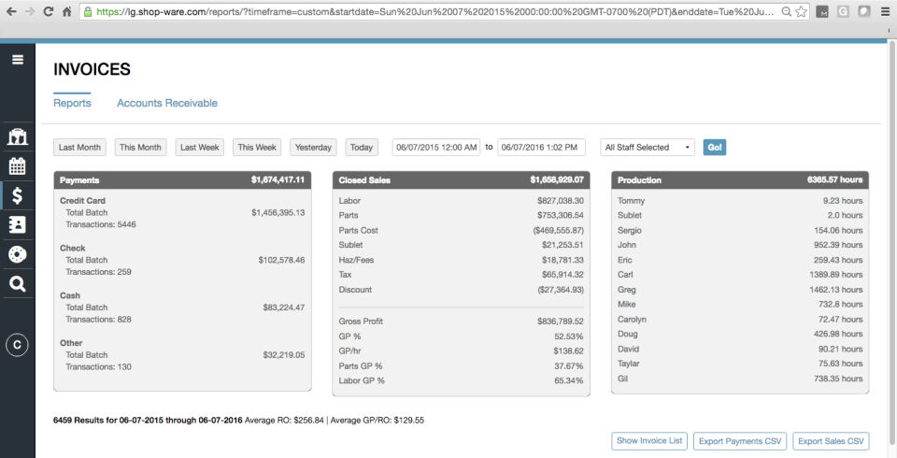Click Carolyn in the Production list
897x458 pixels.
tap(633, 320)
